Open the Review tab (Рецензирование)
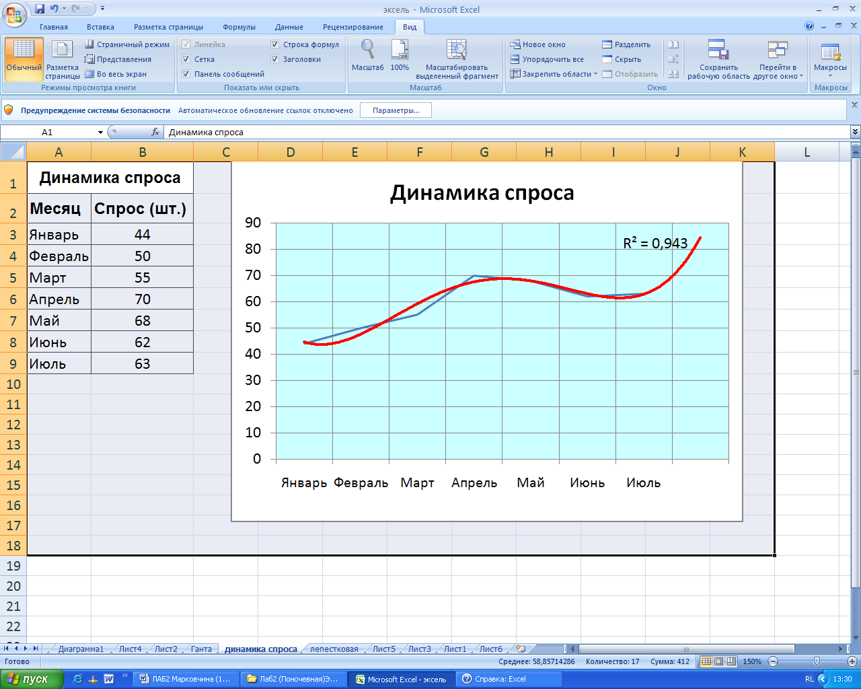Screen dimensions: 861x689 point(353,27)
